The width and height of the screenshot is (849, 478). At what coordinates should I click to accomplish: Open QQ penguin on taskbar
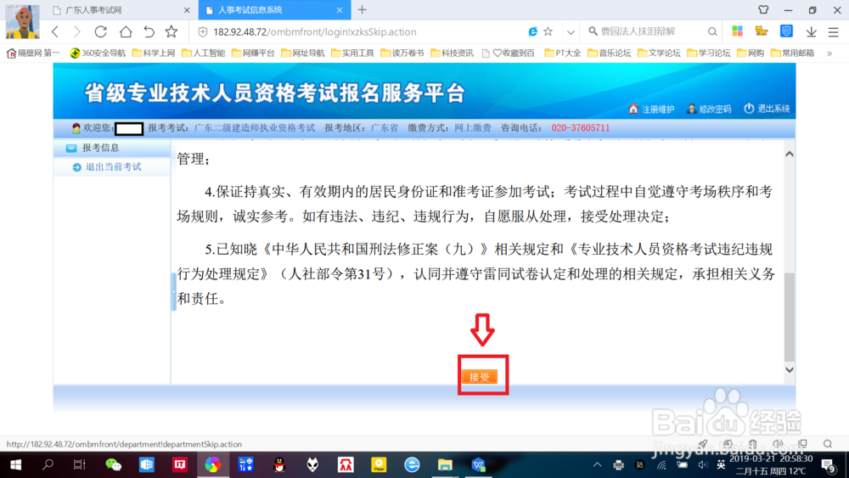point(279,464)
